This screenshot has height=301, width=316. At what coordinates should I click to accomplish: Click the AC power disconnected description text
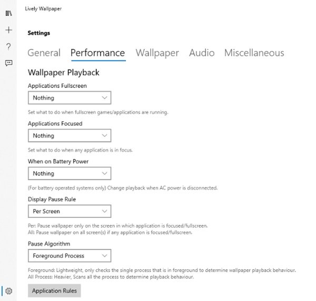click(x=123, y=188)
